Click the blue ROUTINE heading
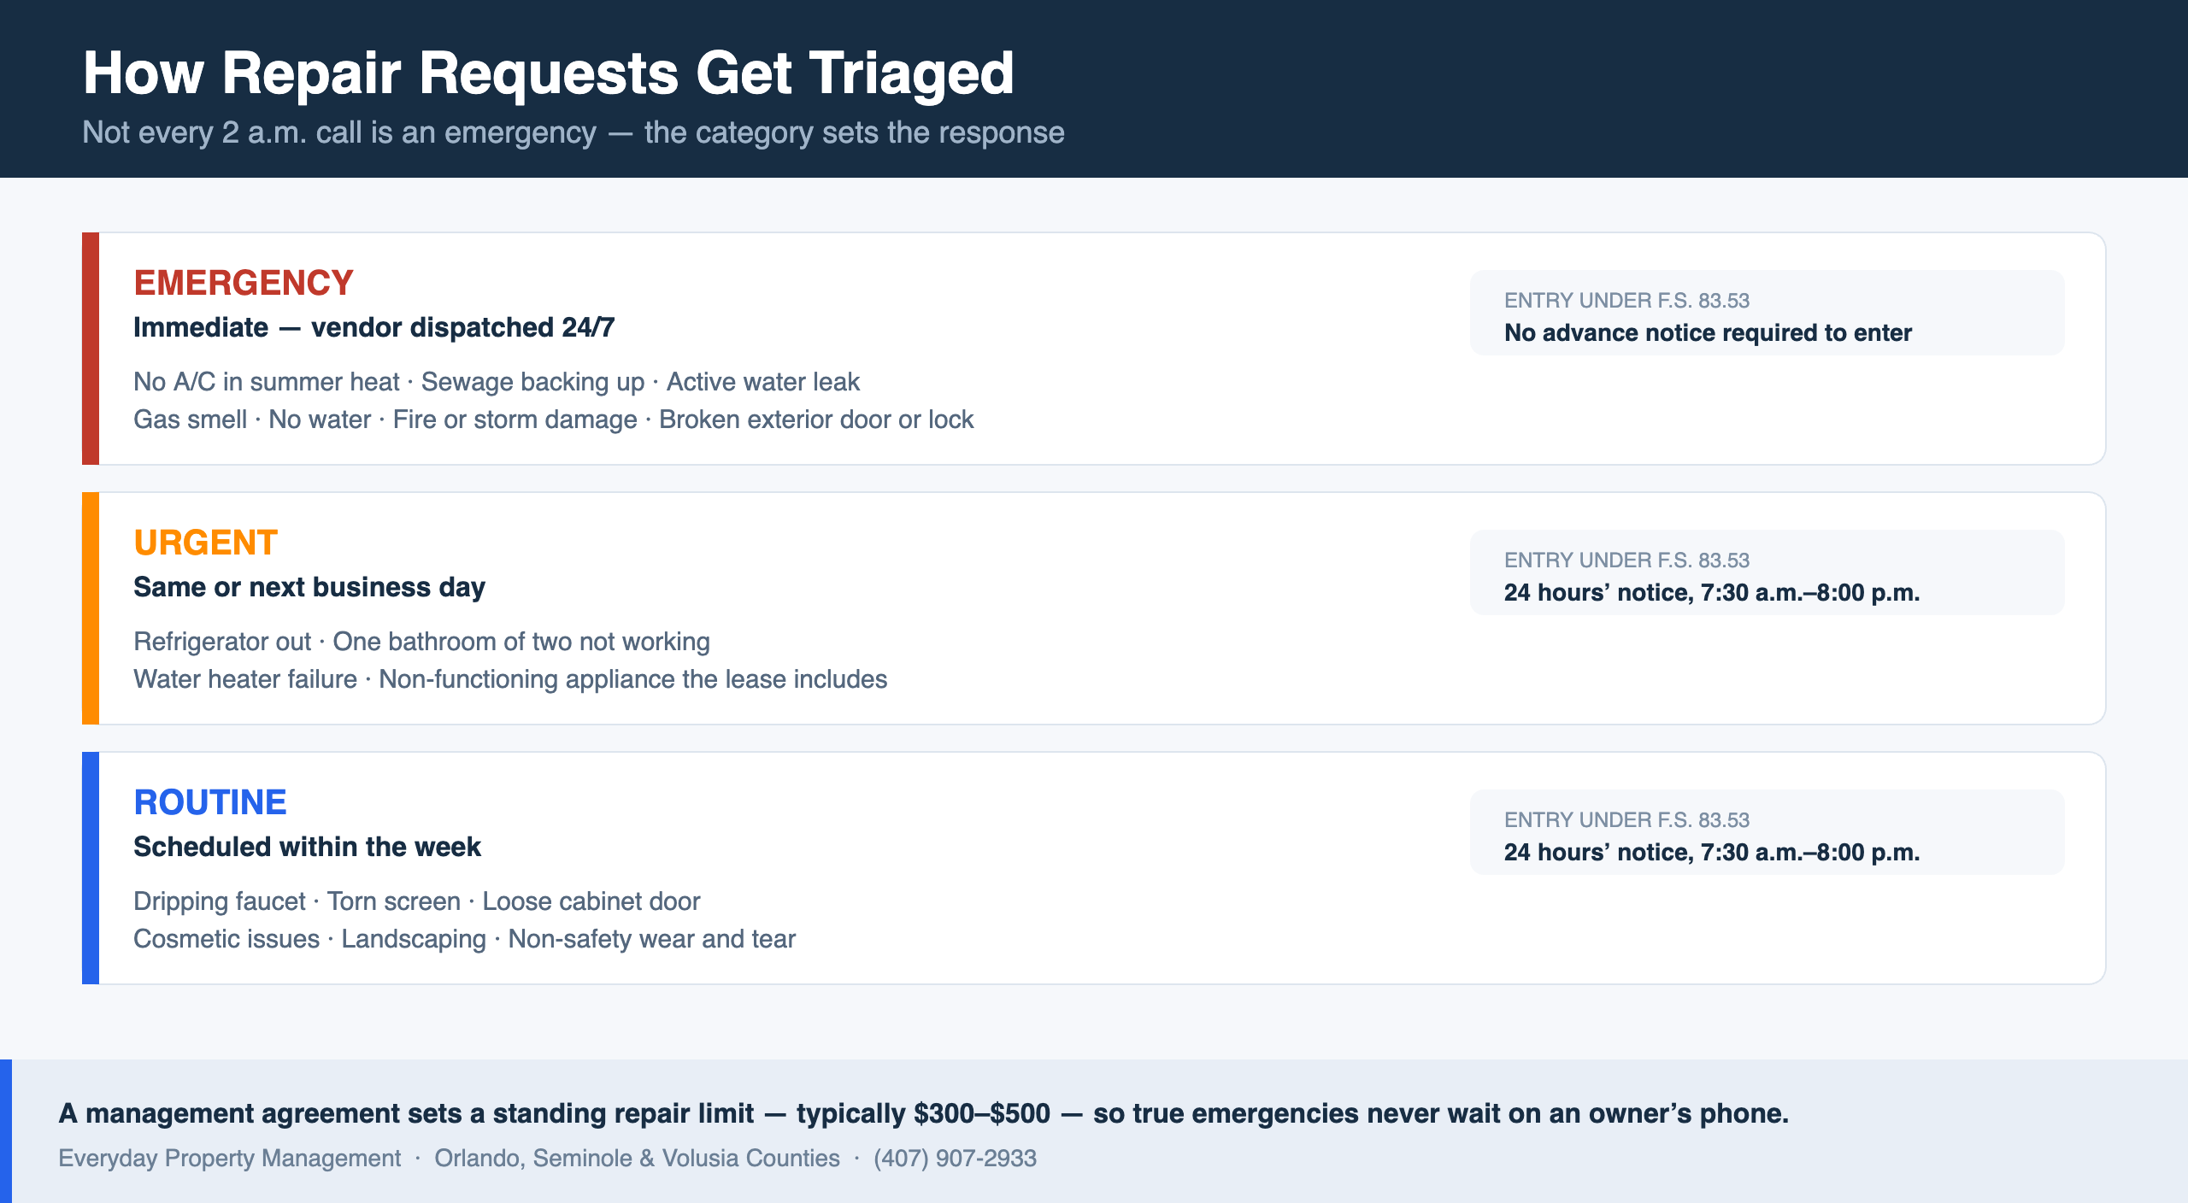 coord(210,802)
